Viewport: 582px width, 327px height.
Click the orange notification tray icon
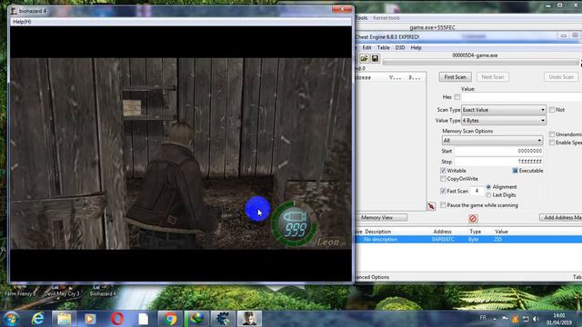coord(516,319)
